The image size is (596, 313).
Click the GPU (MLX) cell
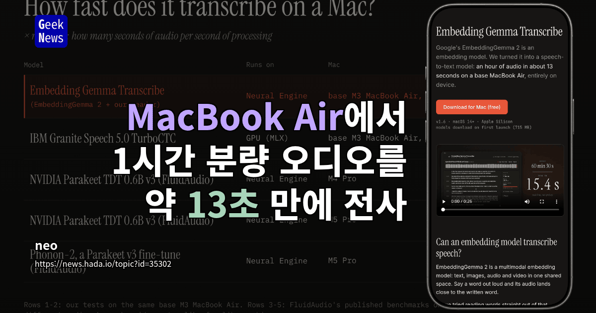coord(267,138)
